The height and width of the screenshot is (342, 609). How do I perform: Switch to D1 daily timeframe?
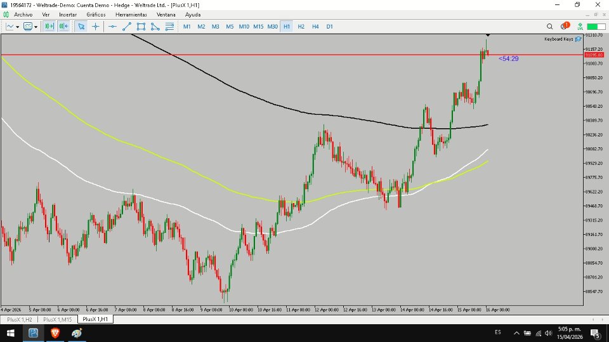click(x=330, y=27)
